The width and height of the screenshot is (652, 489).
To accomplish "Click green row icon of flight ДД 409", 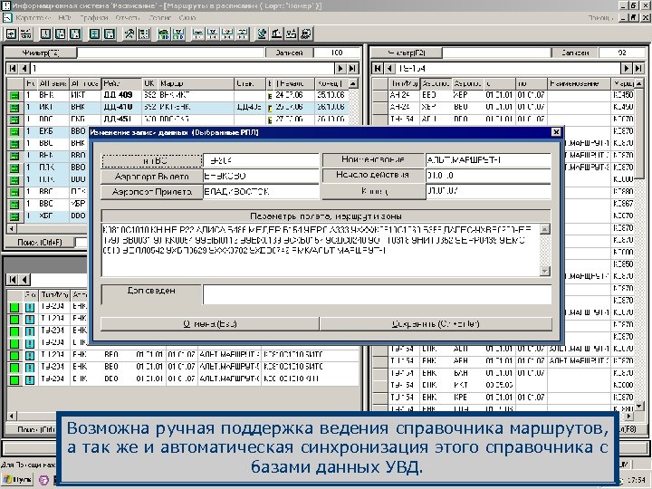I will [x=14, y=96].
